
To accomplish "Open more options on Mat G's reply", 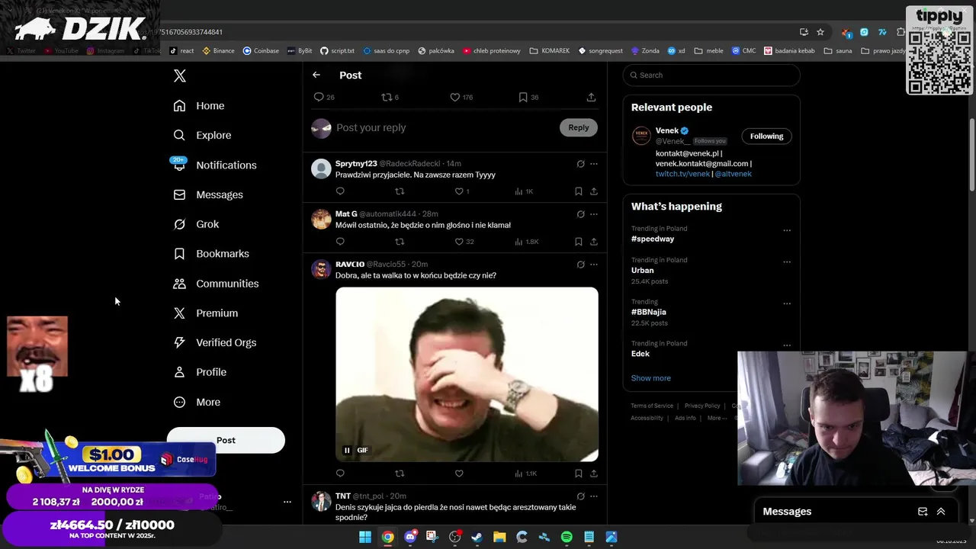I will click(594, 214).
